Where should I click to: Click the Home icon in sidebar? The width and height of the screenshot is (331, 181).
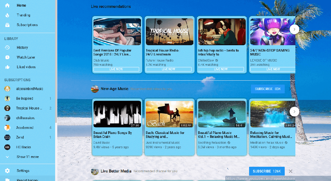click(x=7, y=5)
